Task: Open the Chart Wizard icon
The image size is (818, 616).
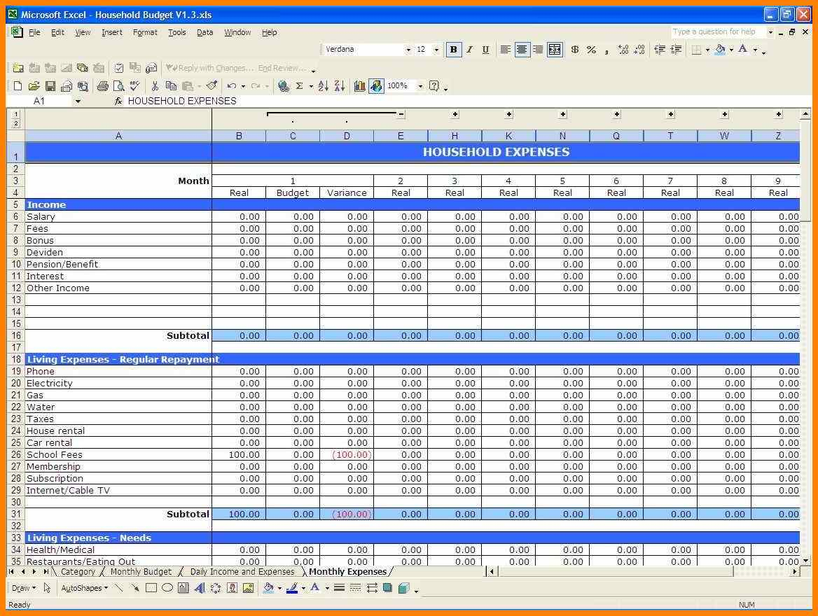Action: [360, 86]
